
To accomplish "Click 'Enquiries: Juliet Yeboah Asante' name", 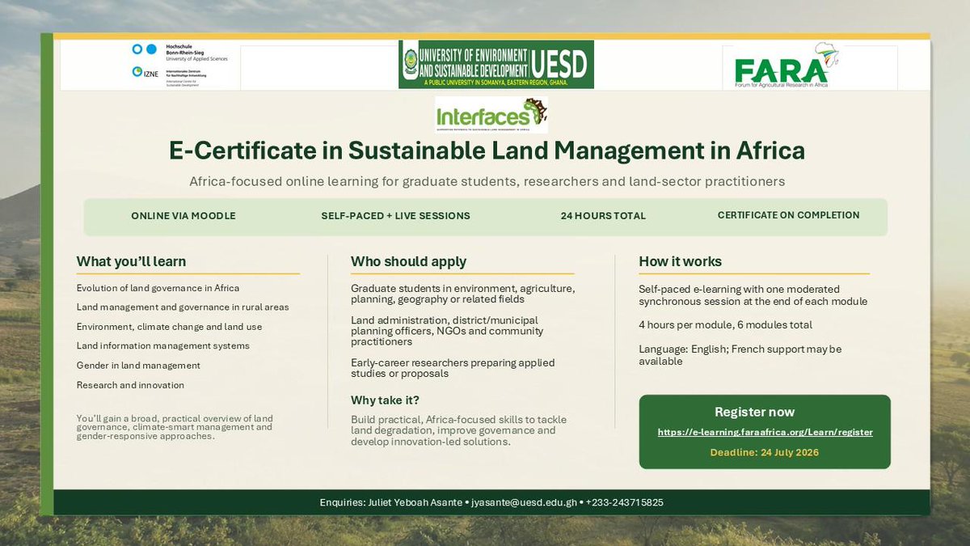I will [x=391, y=502].
